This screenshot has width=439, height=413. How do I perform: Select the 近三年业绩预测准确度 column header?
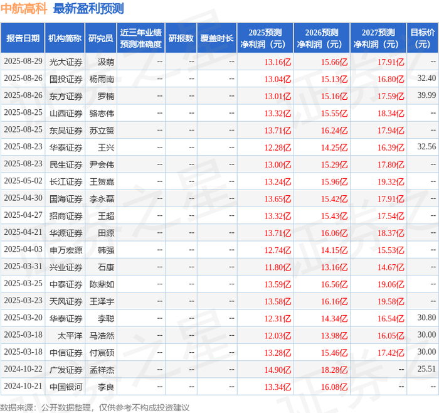(x=141, y=38)
